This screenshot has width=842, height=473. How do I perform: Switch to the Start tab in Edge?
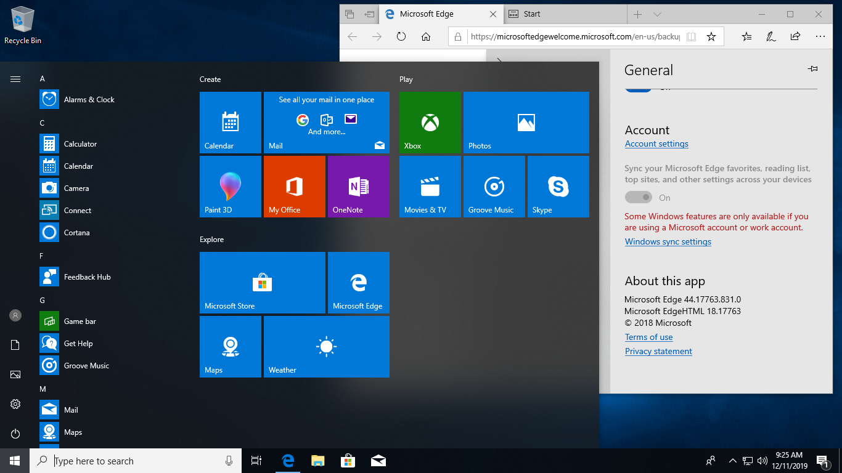tap(566, 14)
